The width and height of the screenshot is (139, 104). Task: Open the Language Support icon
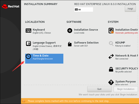28,43
